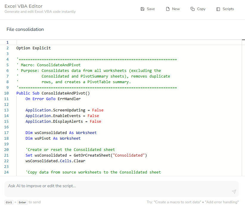Image resolution: width=245 pixels, height=208 pixels.
Task: Click line number 10 in gutter
Action: (7, 93)
